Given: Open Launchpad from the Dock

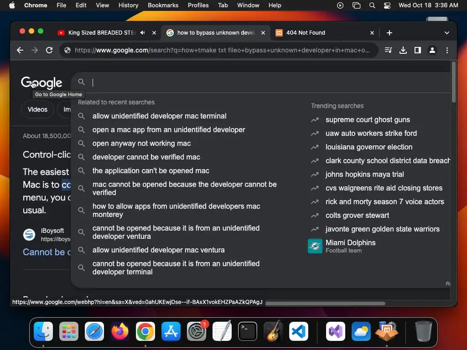Looking at the screenshot, I should [69, 331].
